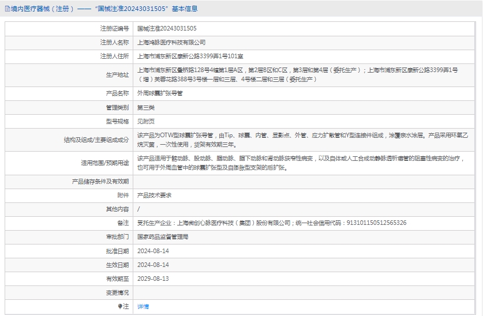The height and width of the screenshot is (316, 483).
Task: Click the expiry date 2029-08-13
Action: point(153,279)
